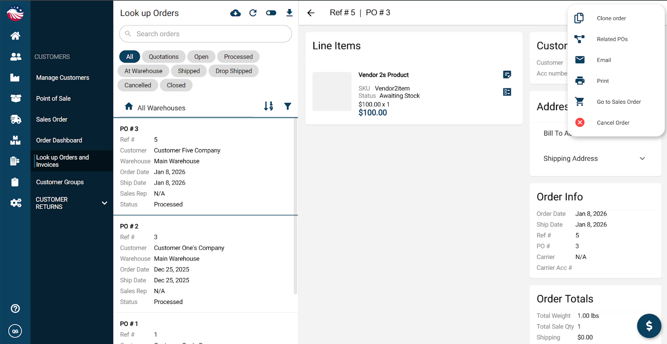Choose Print from the menu
Screen dimensions: 667x344
pyautogui.click(x=616, y=81)
